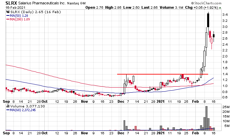Viewport: 235px width, 136px height.
Task: Click the red MA(200) line marker in the legend
Action: (x=8, y=19)
